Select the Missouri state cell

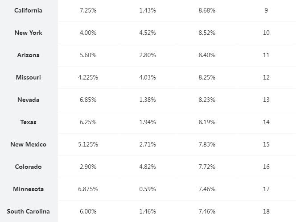coord(29,77)
